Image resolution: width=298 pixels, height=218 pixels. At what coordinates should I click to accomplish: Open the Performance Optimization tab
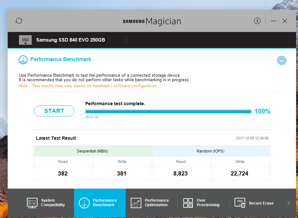click(x=152, y=203)
